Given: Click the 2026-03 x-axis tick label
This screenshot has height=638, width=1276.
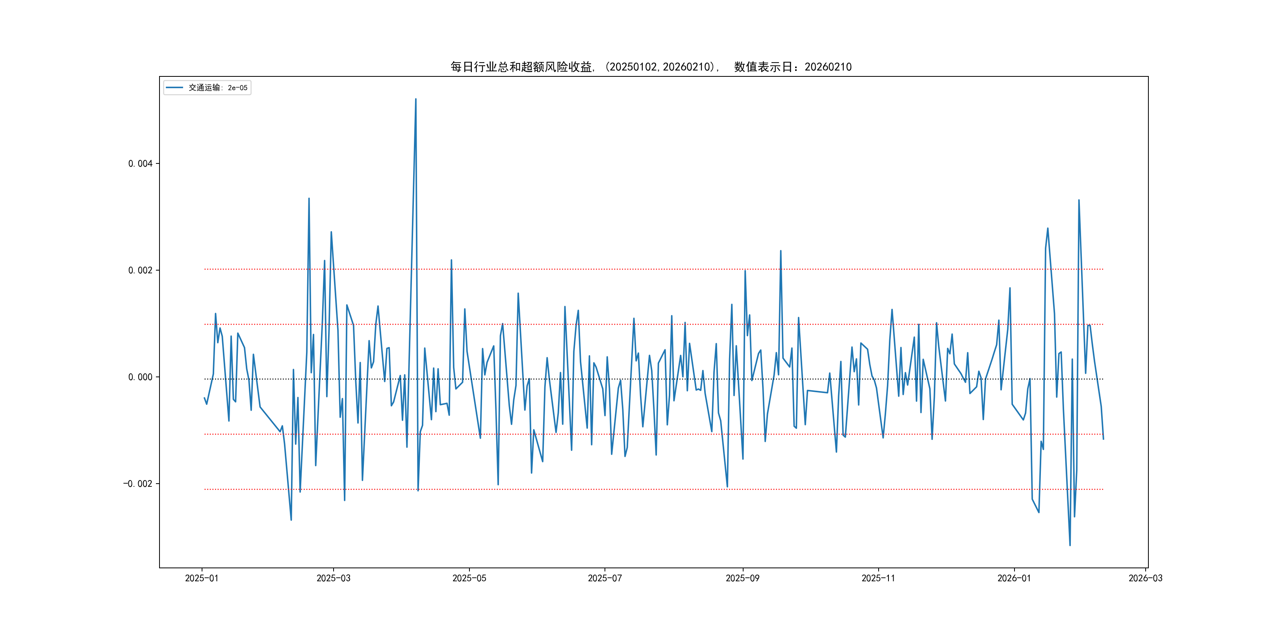Looking at the screenshot, I should point(1145,578).
